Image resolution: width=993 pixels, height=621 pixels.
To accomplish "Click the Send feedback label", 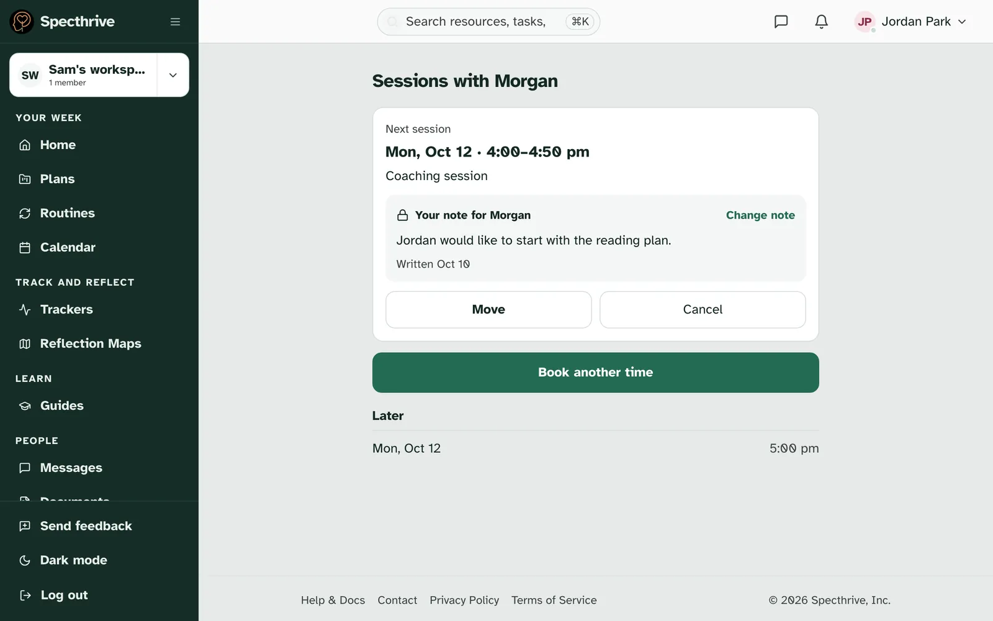I will (x=86, y=526).
